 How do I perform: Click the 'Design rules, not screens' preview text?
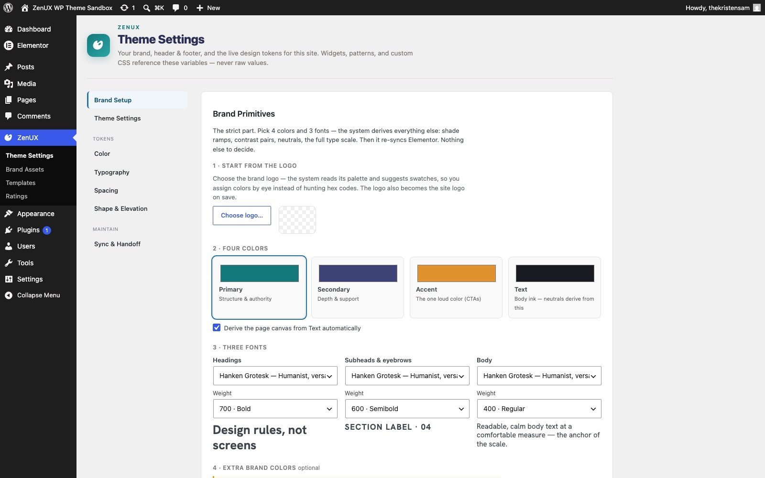pyautogui.click(x=260, y=438)
